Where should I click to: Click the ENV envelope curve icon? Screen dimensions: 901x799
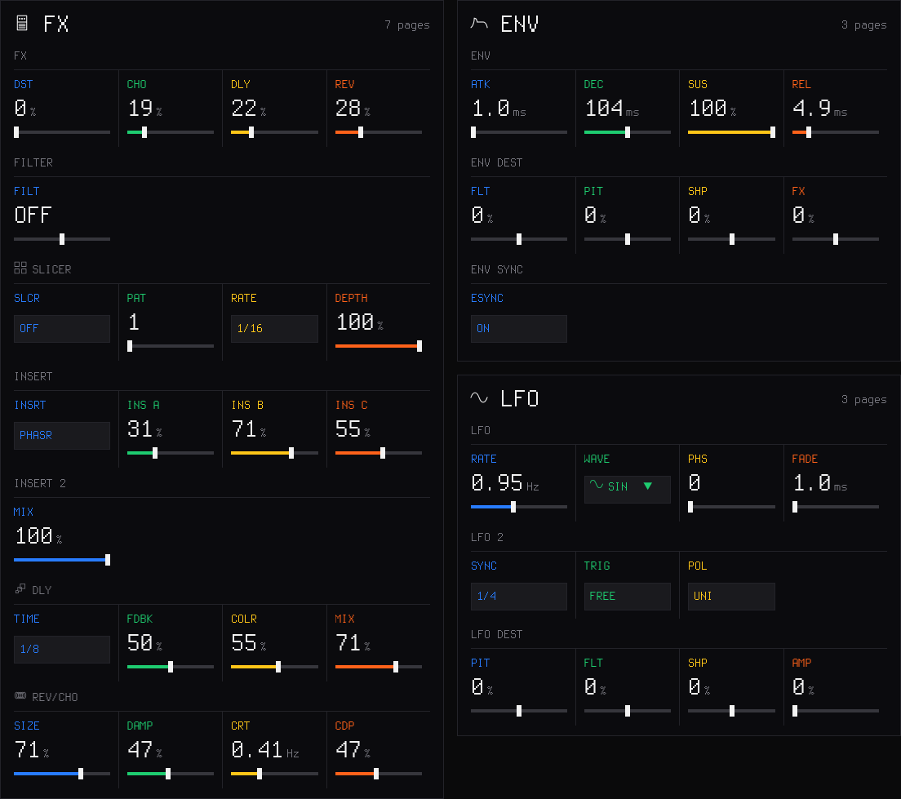pos(478,23)
